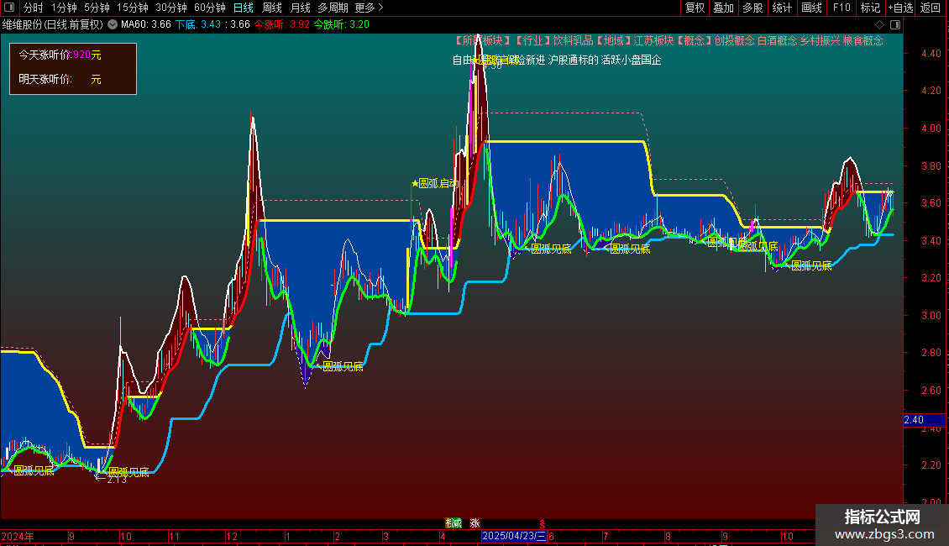
Task: Click the 今涨听: 3.92 indicator value
Action: click(282, 25)
